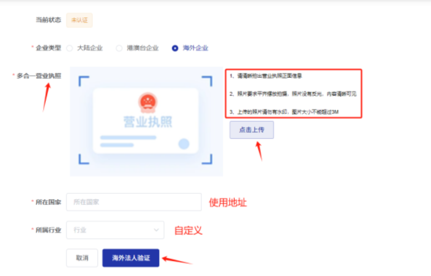
Task: Select the 港澳台企业 radio button
Action: 119,47
